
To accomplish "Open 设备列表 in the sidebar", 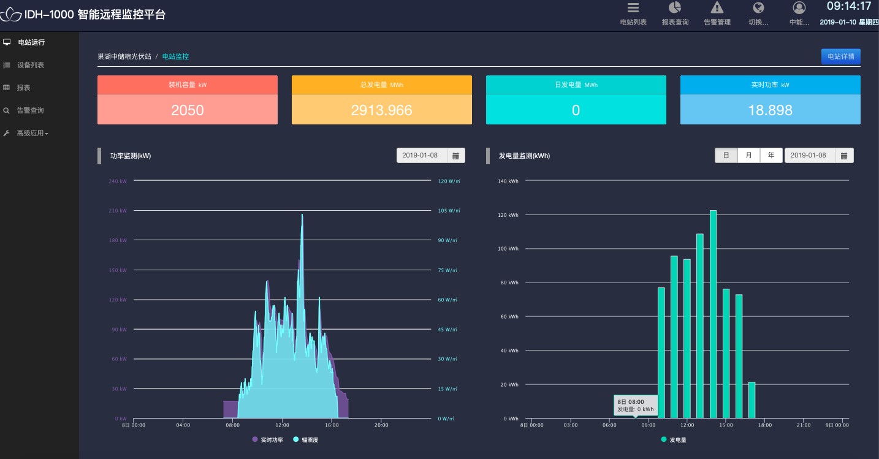I will [x=31, y=65].
